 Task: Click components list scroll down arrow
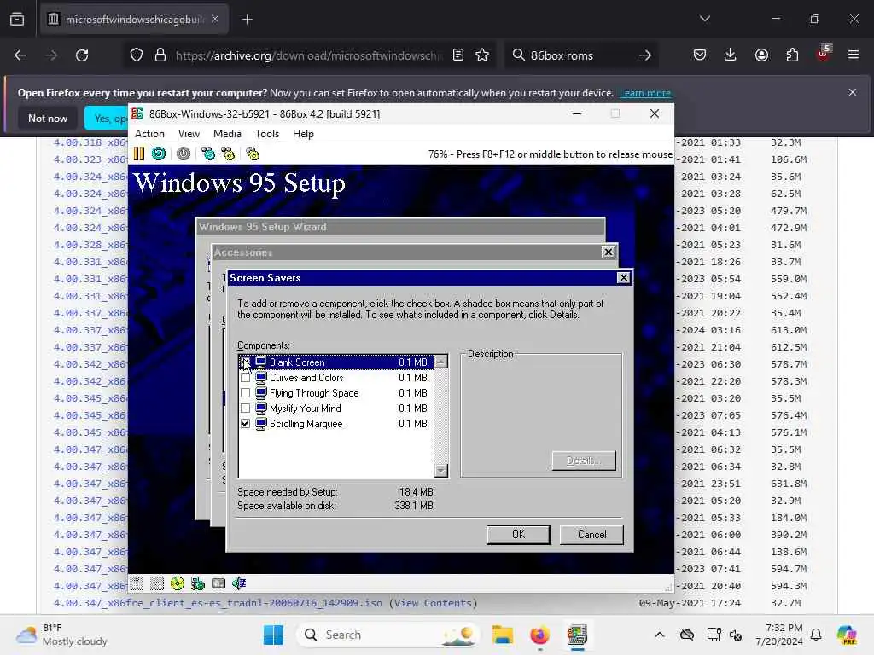point(441,471)
